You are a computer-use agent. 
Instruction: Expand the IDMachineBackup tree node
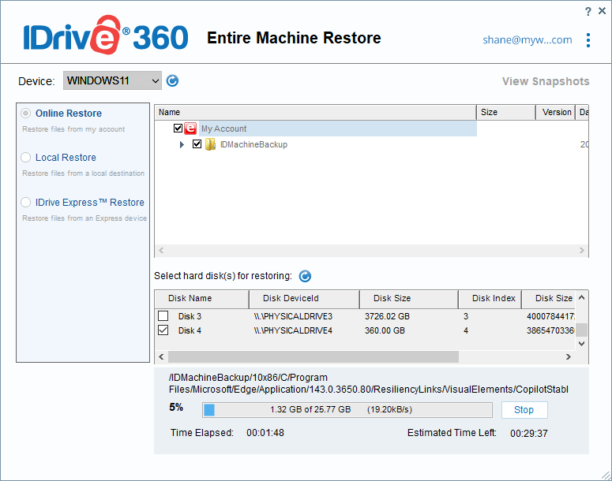[x=182, y=145]
